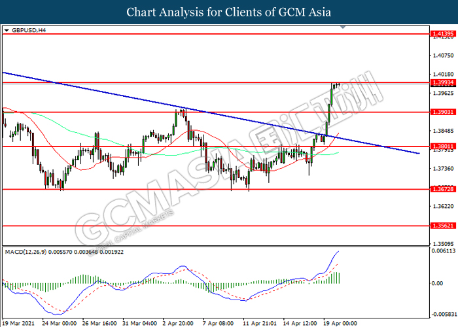
Task: Click the chart shift triangle marker at top
Action: [343, 27]
